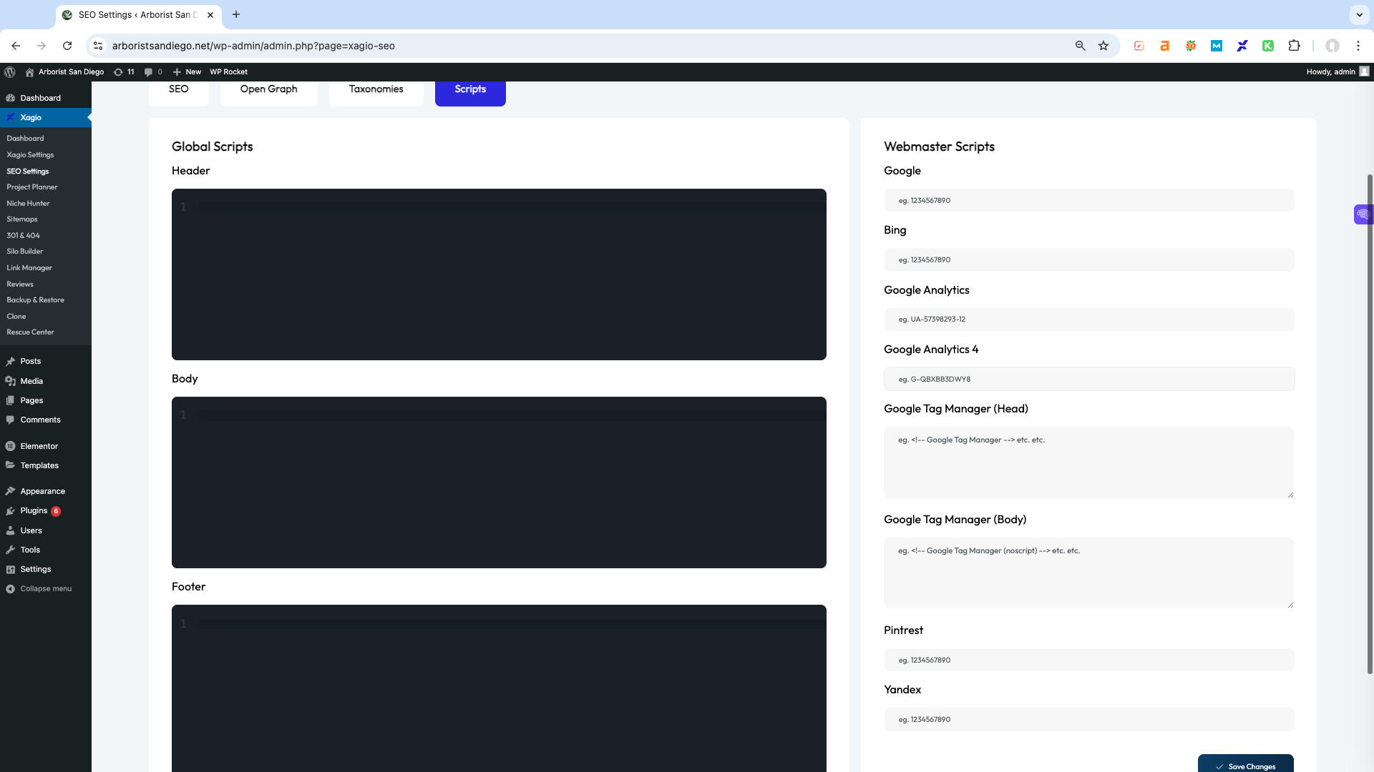Image resolution: width=1374 pixels, height=772 pixels.
Task: Click New in the admin bar
Action: pos(187,71)
